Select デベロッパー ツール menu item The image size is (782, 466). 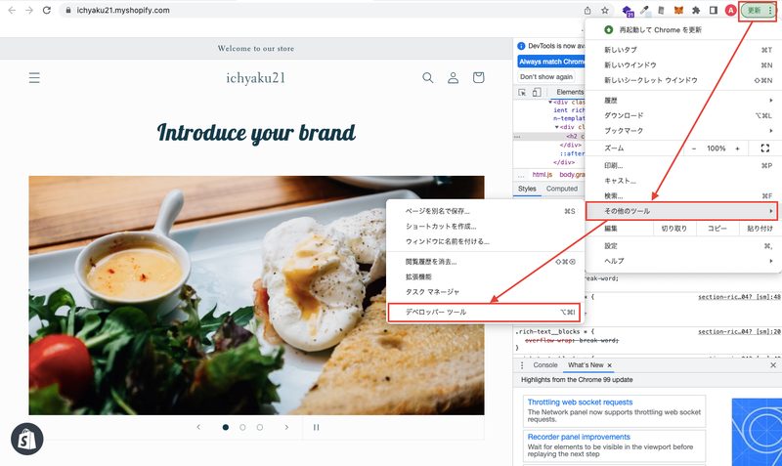[x=484, y=312]
